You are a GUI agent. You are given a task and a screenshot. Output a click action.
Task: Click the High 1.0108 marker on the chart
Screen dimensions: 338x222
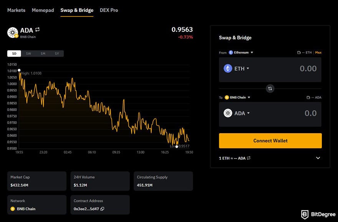[19, 70]
